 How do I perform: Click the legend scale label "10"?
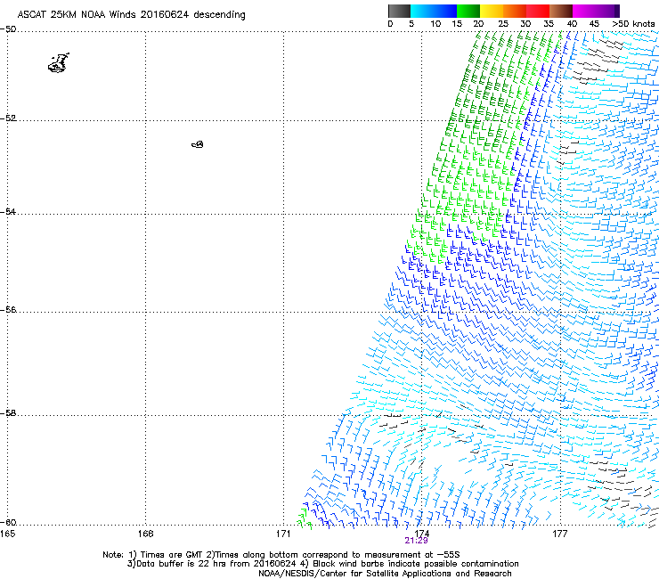(435, 24)
